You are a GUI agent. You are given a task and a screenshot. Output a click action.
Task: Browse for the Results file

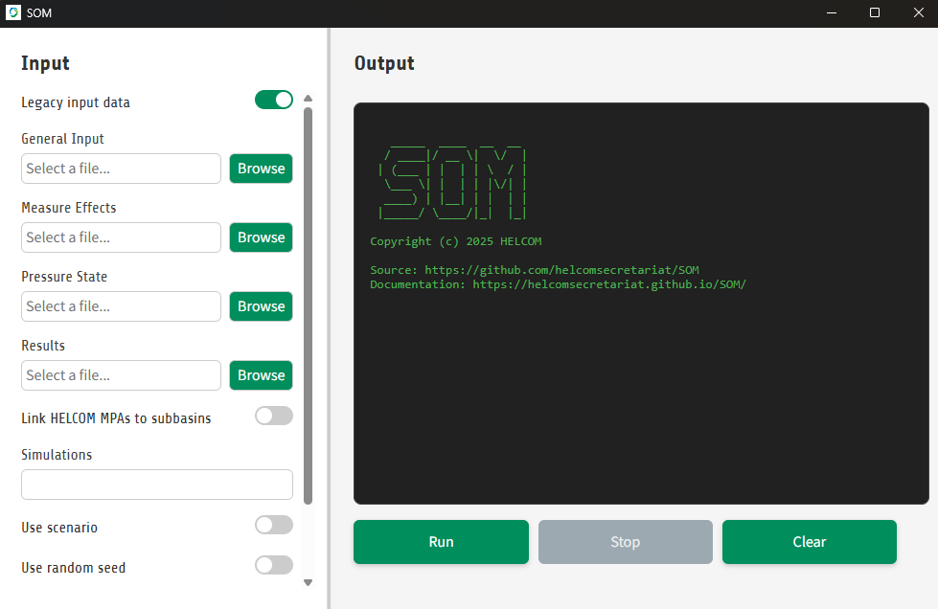click(261, 375)
